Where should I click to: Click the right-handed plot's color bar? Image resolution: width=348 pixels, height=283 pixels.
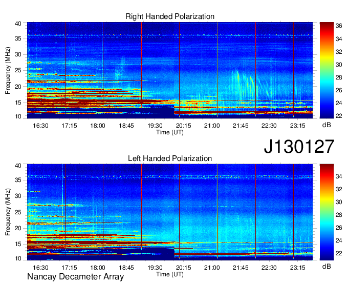[327, 70]
